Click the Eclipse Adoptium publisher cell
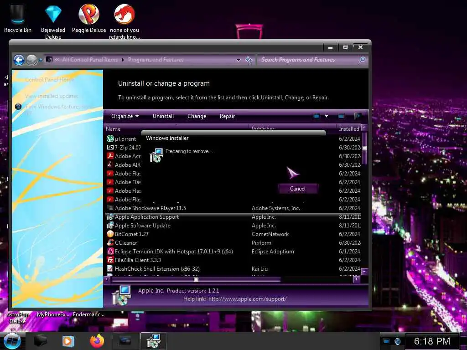This screenshot has height=350, width=467. [x=273, y=251]
